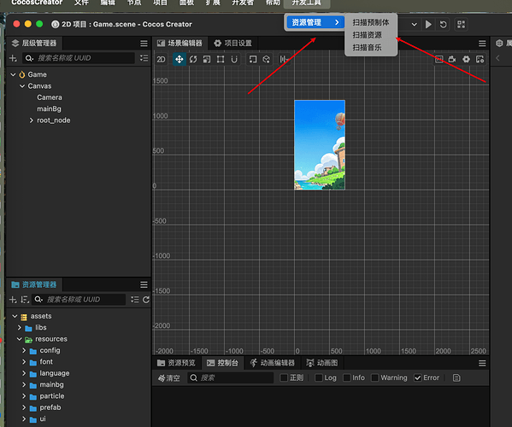Viewport: 512px width, 427px height.
Task: Open the 资源管理 submenu item
Action: coord(315,22)
